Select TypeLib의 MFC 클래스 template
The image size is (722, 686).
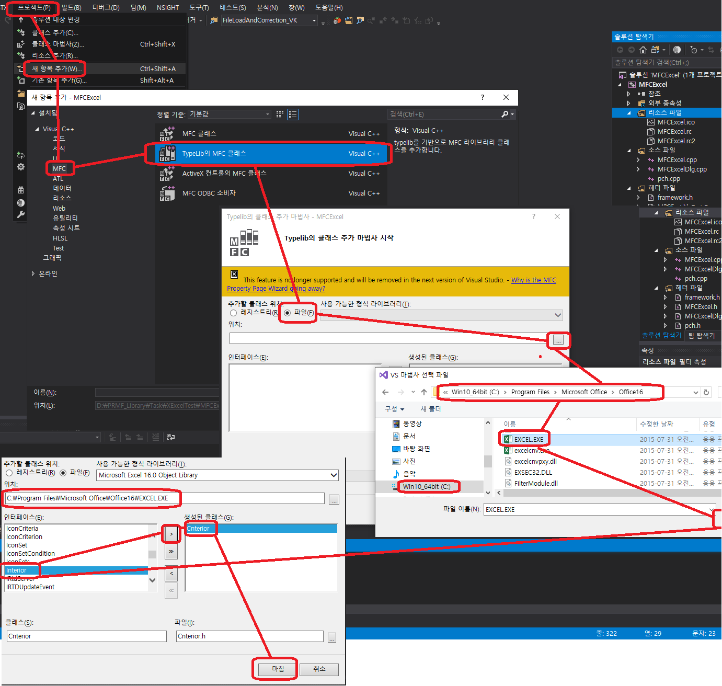[271, 154]
